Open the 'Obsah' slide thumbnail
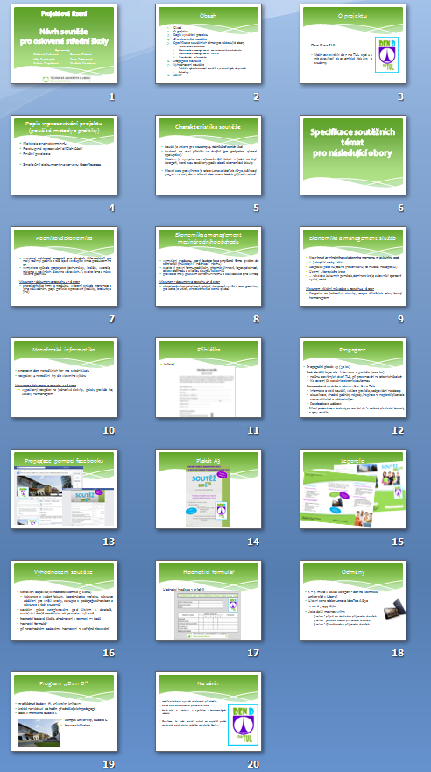Screen dimensions: 431x772 (x=208, y=44)
